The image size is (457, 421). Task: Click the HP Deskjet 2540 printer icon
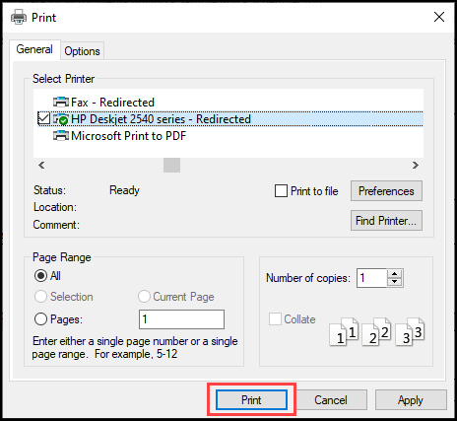coord(61,119)
